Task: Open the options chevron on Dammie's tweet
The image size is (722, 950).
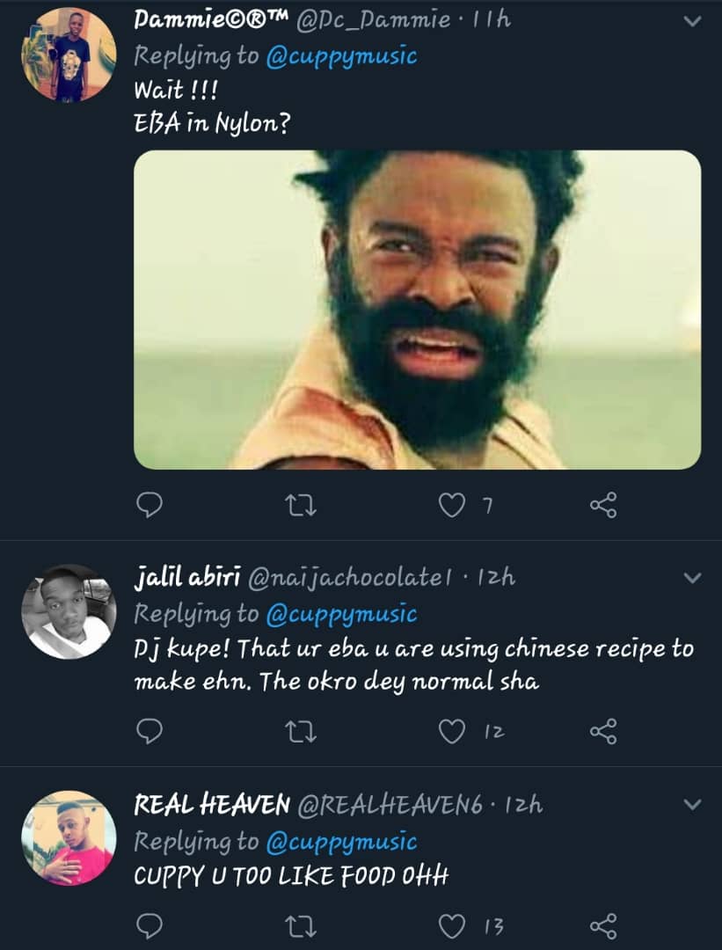Action: 693,21
